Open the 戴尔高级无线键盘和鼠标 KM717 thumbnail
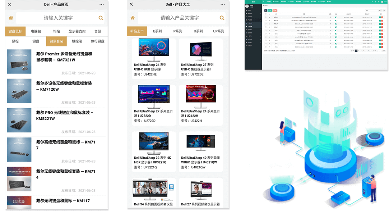The height and width of the screenshot is (213, 389). pyautogui.click(x=19, y=150)
